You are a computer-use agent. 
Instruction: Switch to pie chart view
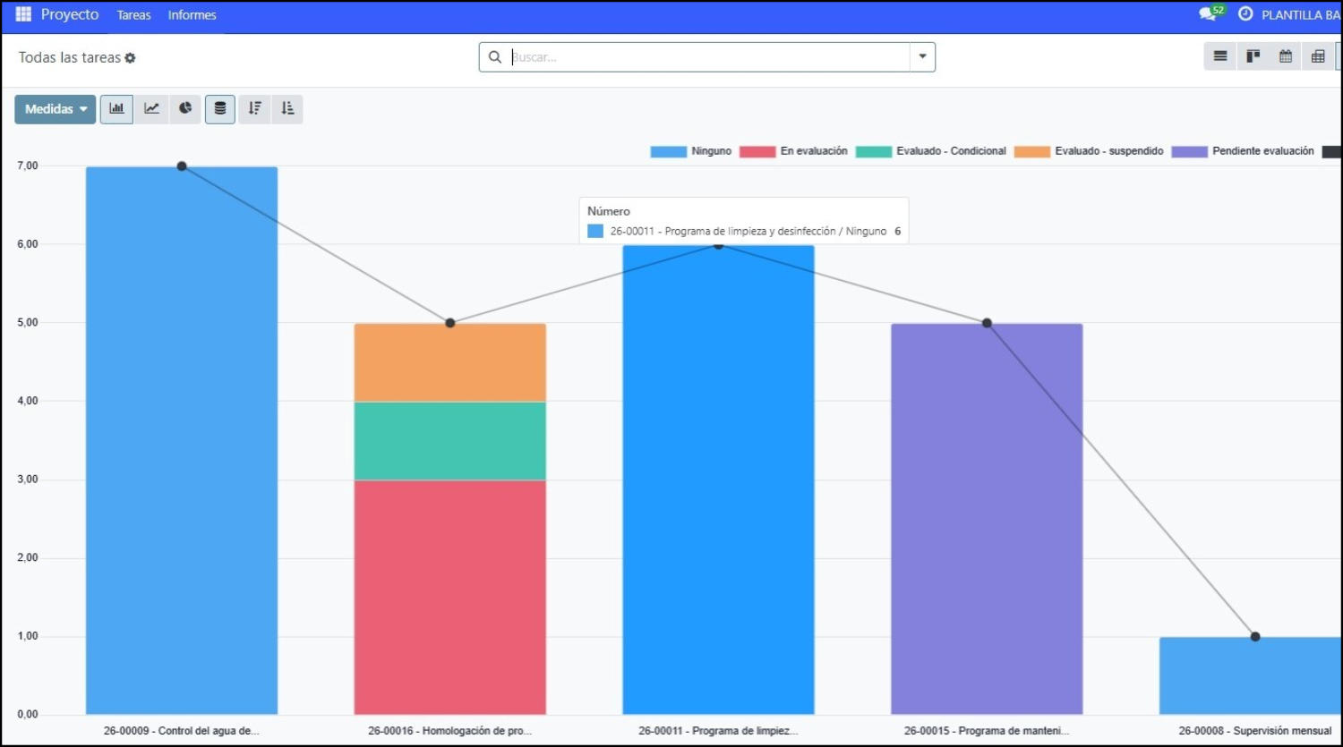click(x=185, y=109)
